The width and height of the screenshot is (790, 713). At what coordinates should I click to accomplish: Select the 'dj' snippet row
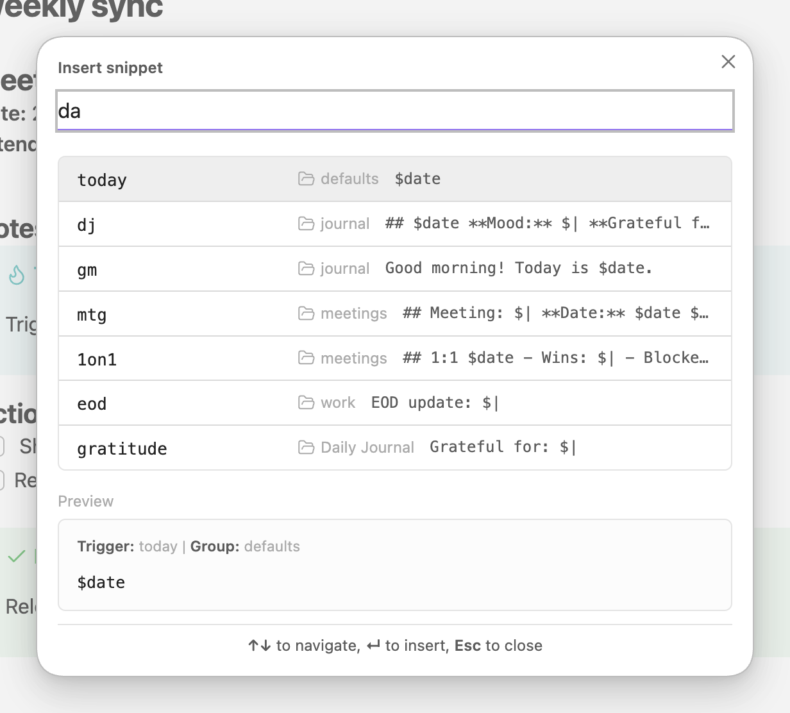click(395, 224)
